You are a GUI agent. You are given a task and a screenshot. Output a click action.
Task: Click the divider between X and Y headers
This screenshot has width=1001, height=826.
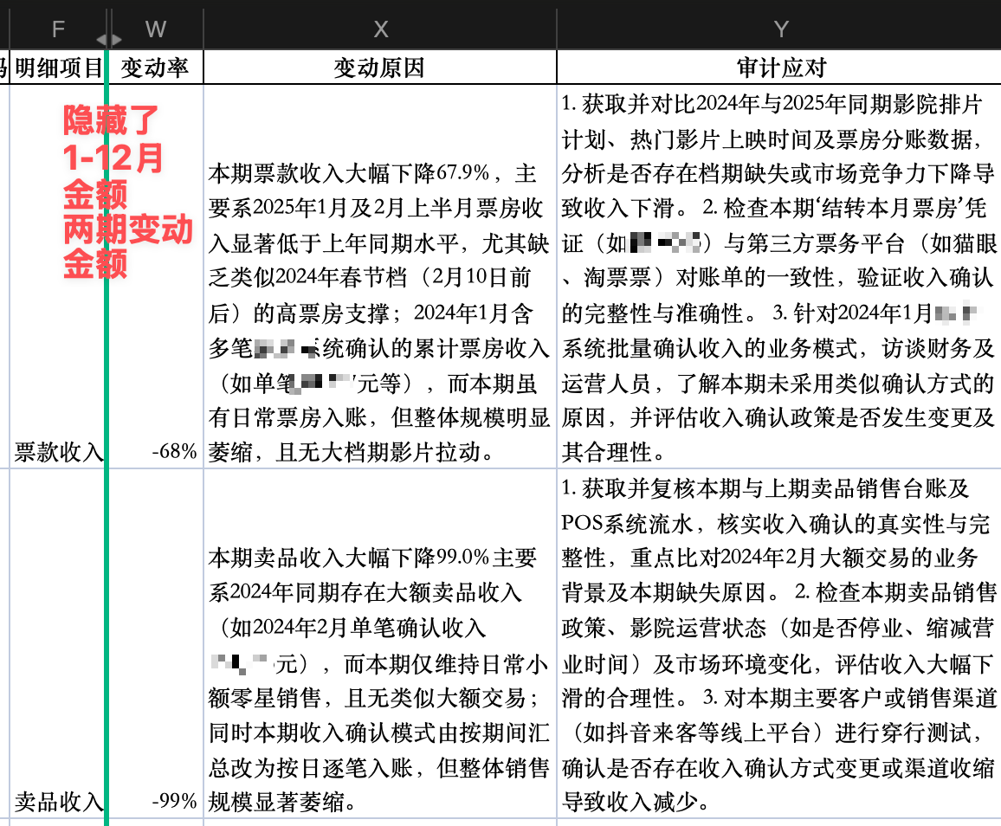(x=557, y=29)
